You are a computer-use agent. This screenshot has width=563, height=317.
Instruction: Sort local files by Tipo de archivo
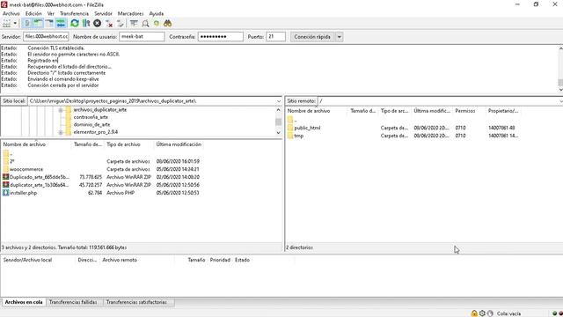129,144
